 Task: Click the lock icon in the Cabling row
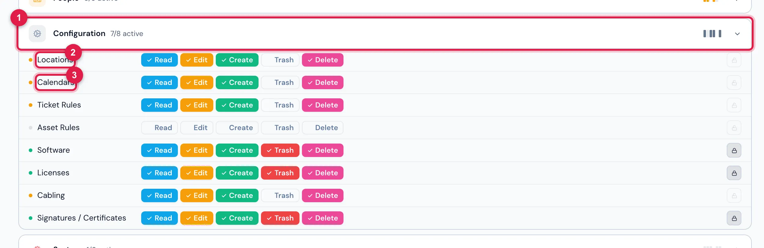point(734,196)
